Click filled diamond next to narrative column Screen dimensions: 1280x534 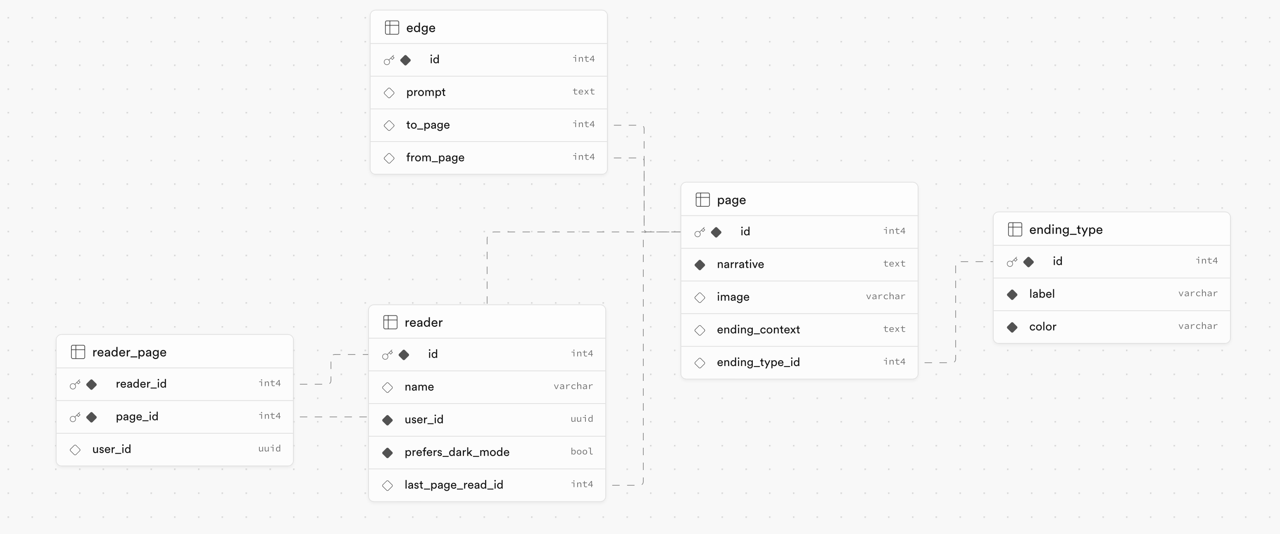coord(699,265)
